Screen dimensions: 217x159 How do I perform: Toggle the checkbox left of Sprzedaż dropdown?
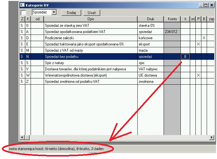click(x=23, y=12)
